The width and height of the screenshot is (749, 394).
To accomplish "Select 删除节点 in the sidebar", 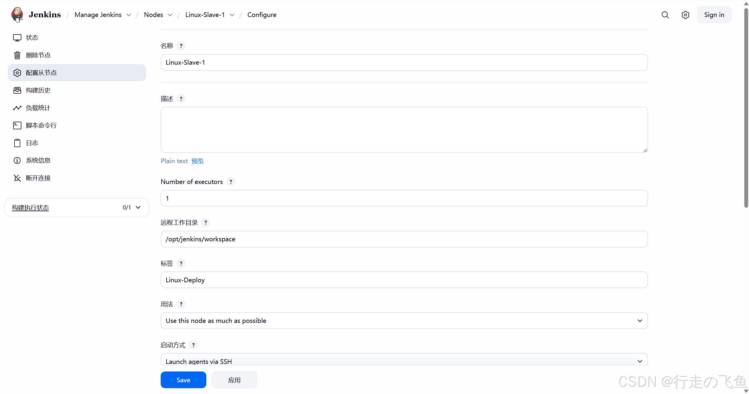I will [77, 55].
